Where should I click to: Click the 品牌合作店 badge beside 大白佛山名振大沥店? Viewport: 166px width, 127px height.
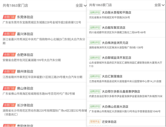click(x=95, y=107)
